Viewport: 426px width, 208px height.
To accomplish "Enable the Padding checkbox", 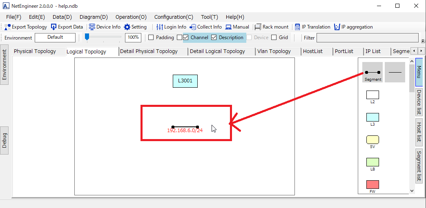I will [x=151, y=38].
